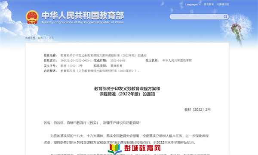Select 公开 in the breadcrumb
The width and height of the screenshot is (258, 155).
[x=51, y=38]
